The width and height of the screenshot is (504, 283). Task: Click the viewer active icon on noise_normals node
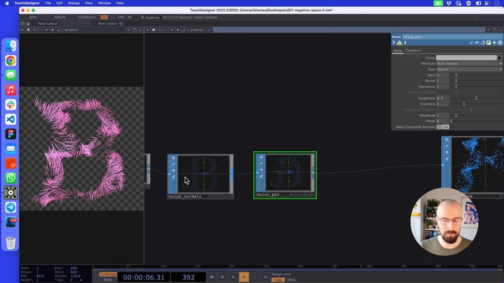[174, 177]
